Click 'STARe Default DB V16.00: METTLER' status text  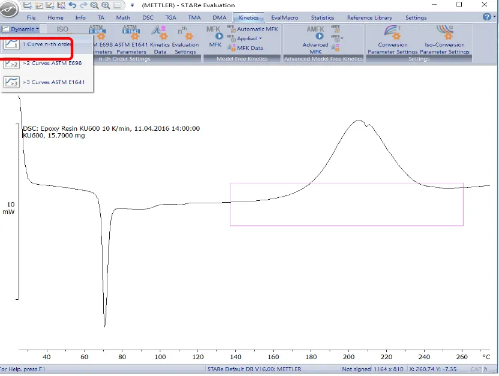[254, 369]
